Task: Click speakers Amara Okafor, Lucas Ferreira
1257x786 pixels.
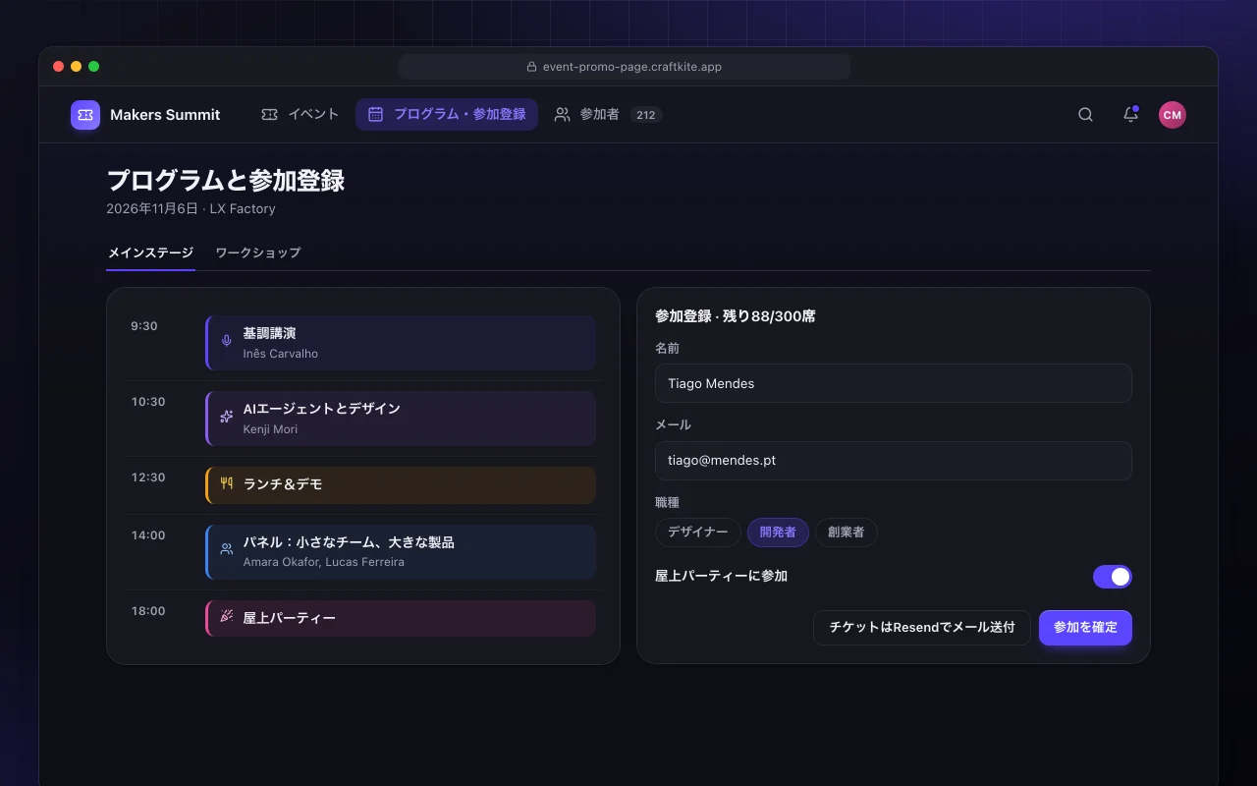Action: [x=324, y=562]
